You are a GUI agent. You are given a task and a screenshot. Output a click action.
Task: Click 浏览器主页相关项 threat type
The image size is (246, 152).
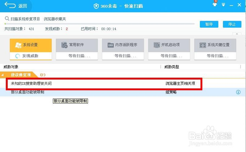tap(180, 84)
